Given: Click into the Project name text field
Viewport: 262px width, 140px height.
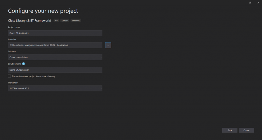Looking at the screenshot, I should [55, 33].
